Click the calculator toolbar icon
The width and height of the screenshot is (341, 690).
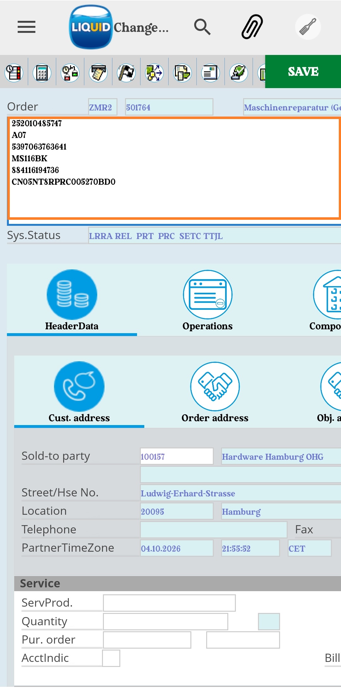[42, 73]
